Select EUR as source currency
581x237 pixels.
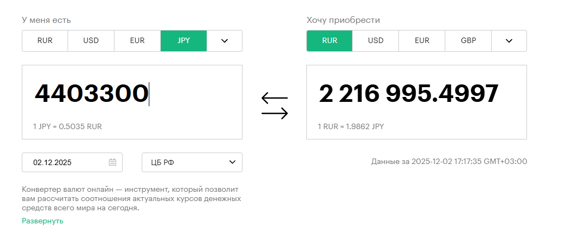point(137,41)
